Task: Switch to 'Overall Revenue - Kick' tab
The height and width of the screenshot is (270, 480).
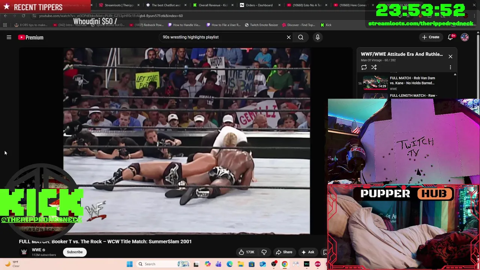Action: click(x=213, y=5)
